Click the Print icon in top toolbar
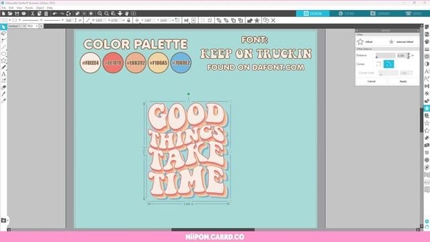The width and height of the screenshot is (430, 242). [24, 13]
